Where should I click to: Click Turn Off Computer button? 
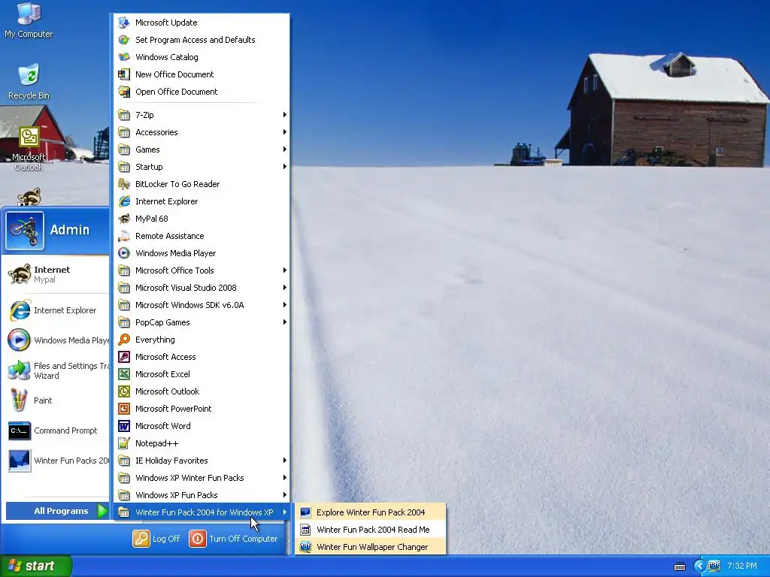coord(234,539)
